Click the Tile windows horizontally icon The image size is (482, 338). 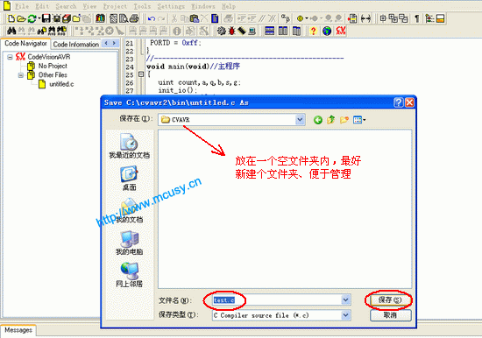[270, 31]
